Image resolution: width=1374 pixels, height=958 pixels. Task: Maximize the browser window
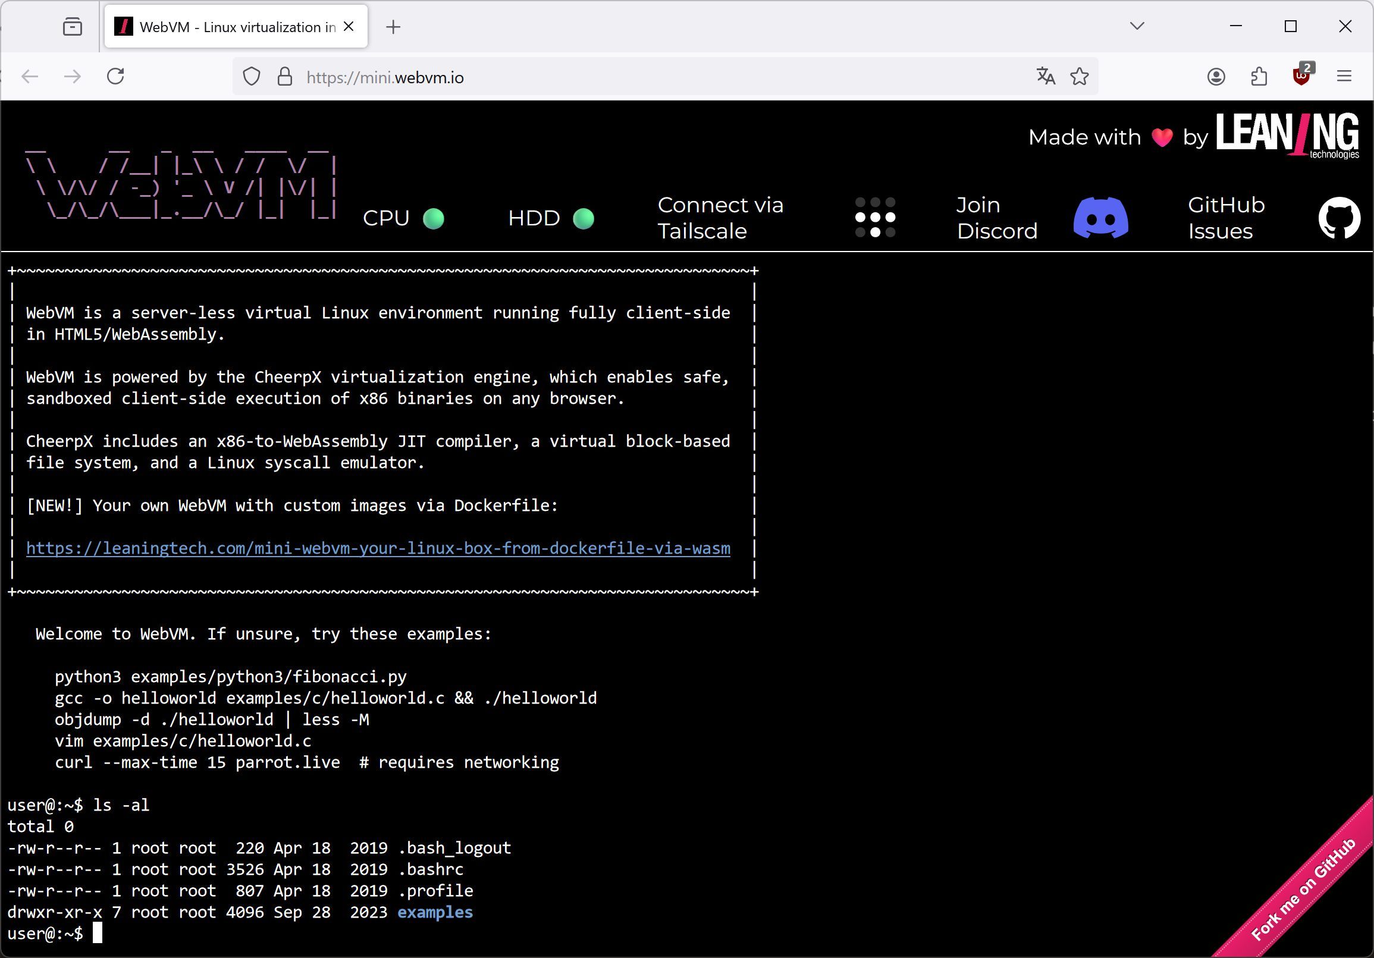coord(1290,26)
